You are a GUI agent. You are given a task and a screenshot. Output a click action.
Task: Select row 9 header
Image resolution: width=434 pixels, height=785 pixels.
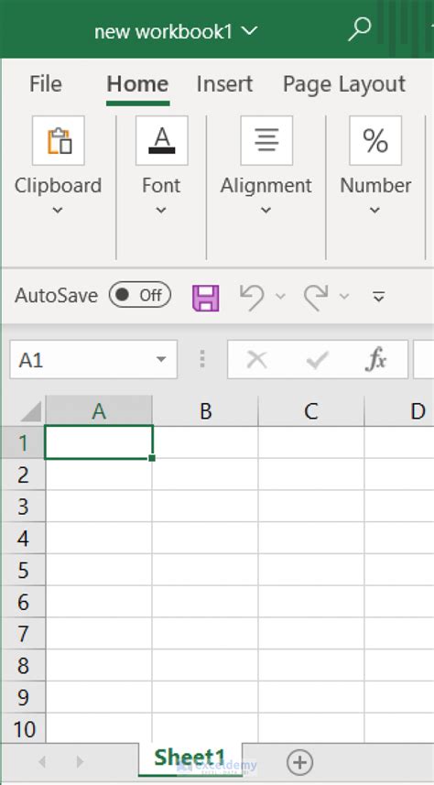23,698
